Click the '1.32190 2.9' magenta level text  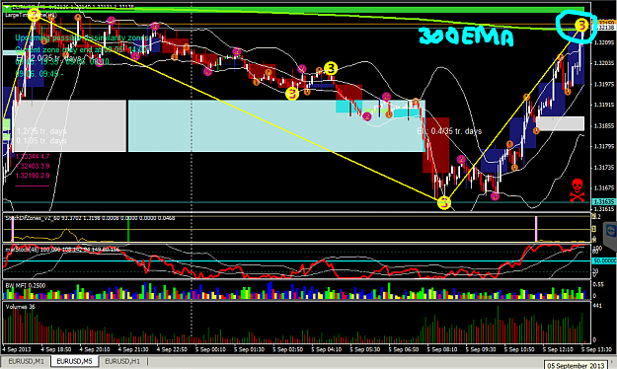33,176
